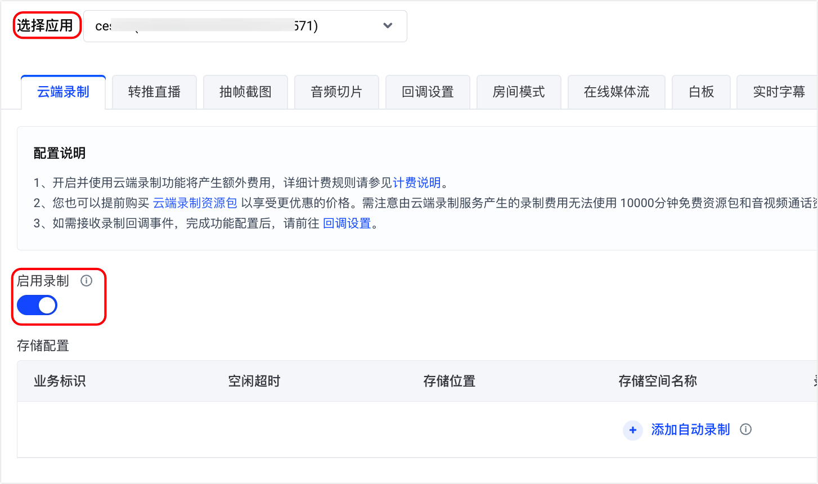Click the 存储配置 section label
Image resolution: width=818 pixels, height=484 pixels.
point(43,346)
